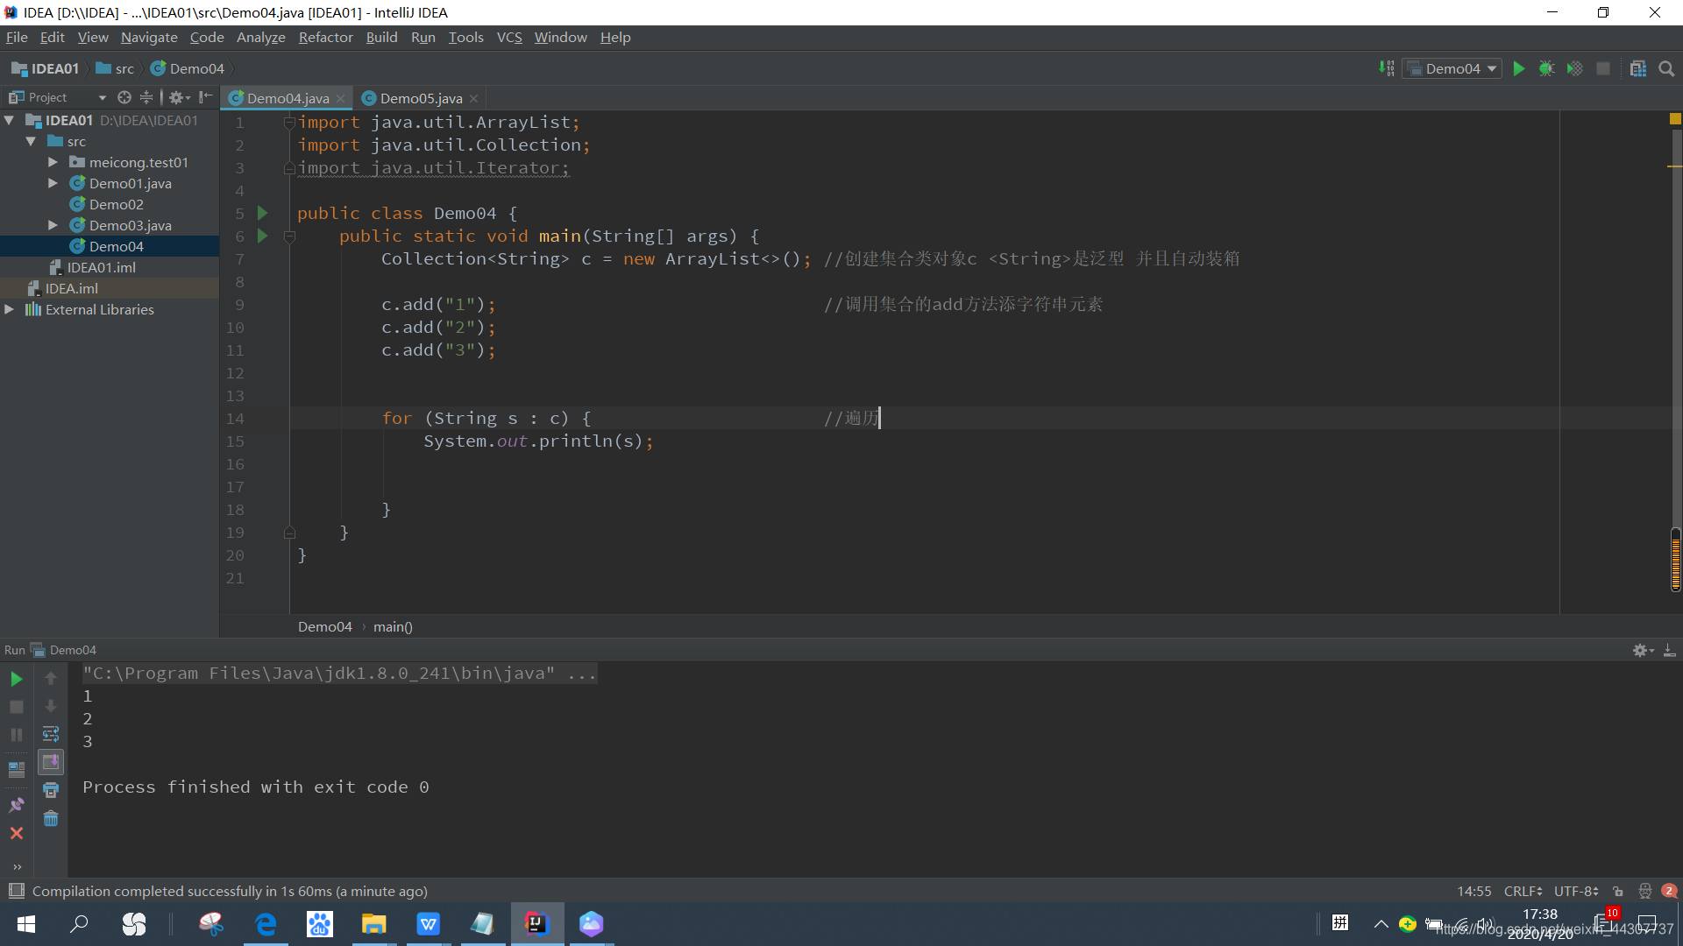Expand External Libraries node
This screenshot has height=946, width=1683.
click(x=10, y=309)
